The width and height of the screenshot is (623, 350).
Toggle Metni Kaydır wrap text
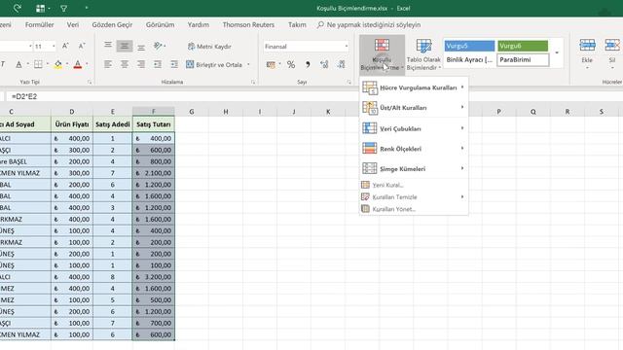(x=209, y=47)
